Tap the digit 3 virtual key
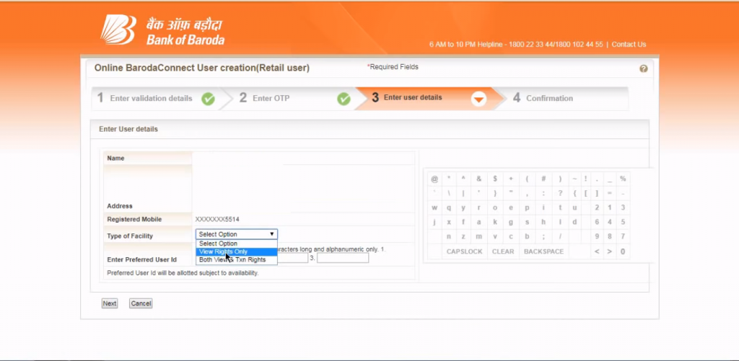 pos(623,208)
